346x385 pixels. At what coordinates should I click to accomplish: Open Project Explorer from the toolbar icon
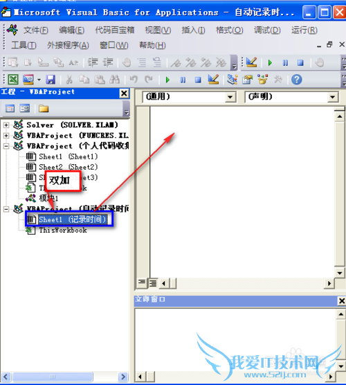point(233,80)
